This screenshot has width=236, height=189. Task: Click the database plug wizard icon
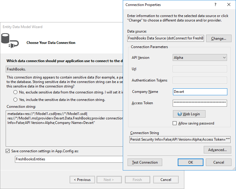(x=10, y=41)
